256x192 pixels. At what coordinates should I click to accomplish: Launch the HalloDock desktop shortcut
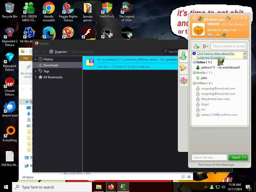click(107, 10)
